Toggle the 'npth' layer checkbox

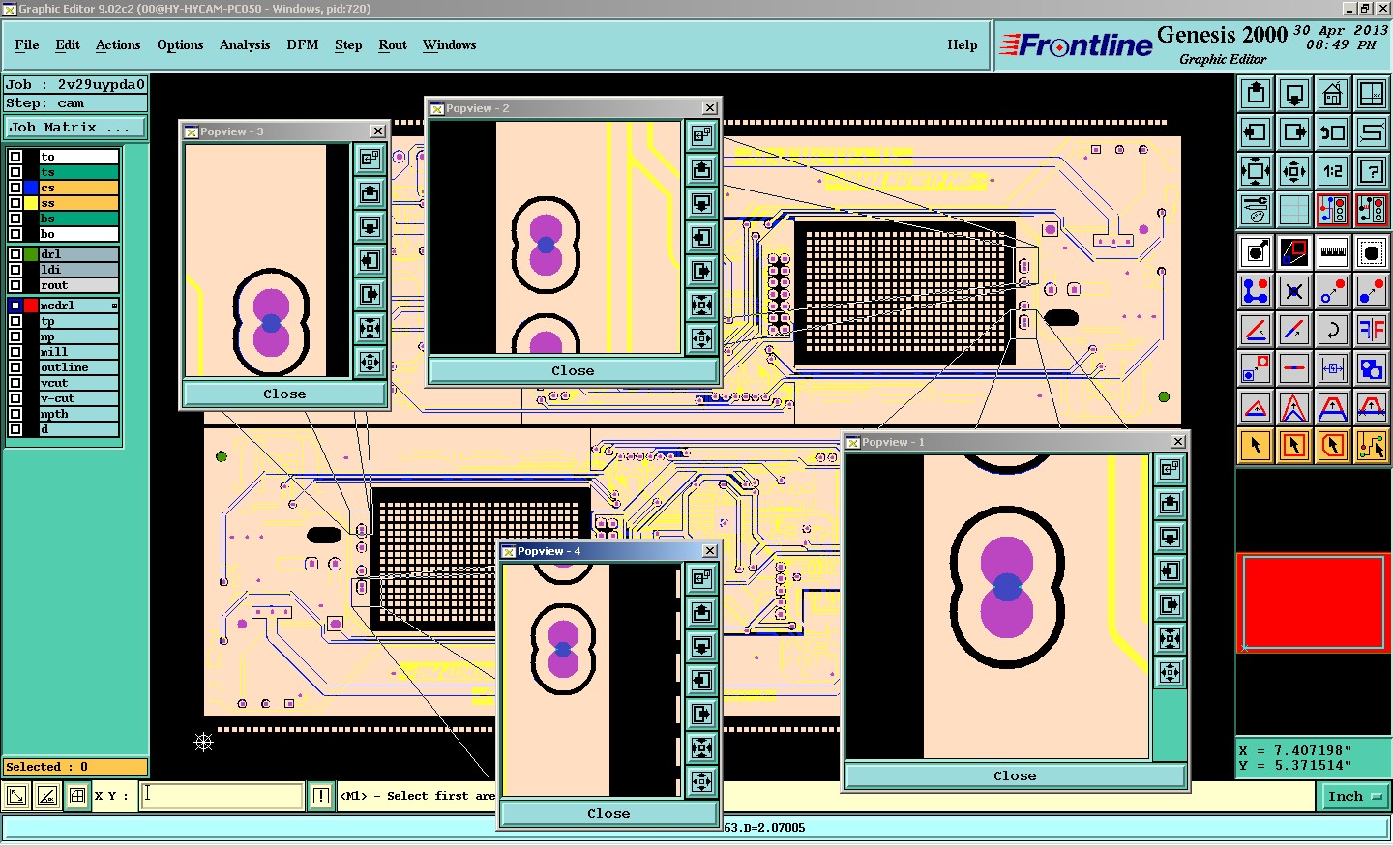click(15, 414)
